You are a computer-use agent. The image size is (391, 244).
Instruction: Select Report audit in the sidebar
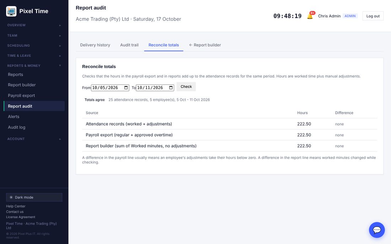(x=34, y=106)
